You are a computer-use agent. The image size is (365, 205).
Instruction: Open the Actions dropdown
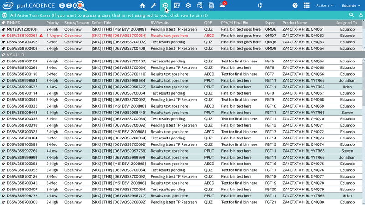(x=324, y=5)
